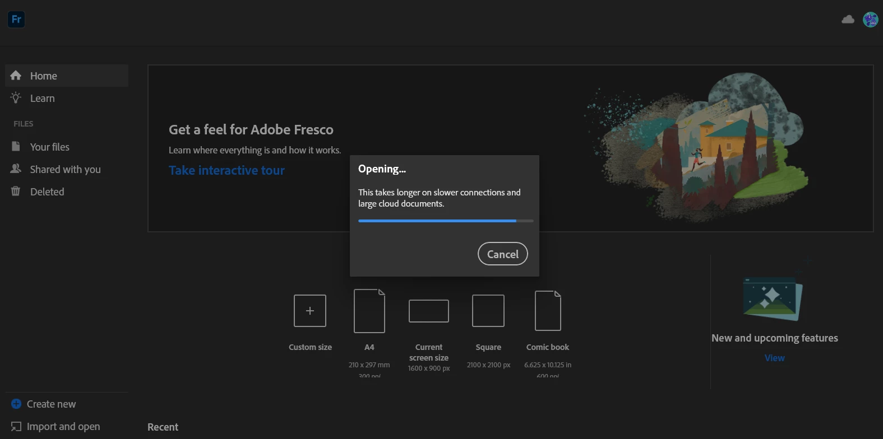The image size is (883, 439).
Task: Click the 'Recent' heading
Action: tap(163, 427)
